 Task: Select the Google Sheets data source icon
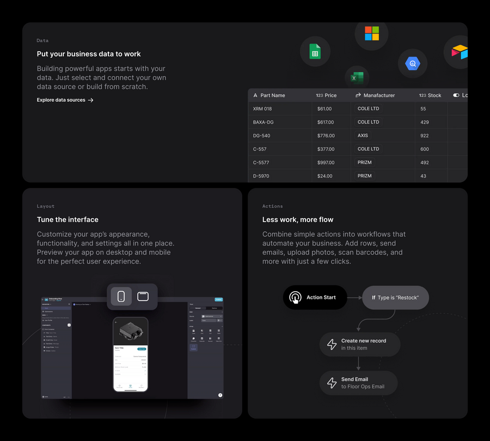(x=315, y=51)
